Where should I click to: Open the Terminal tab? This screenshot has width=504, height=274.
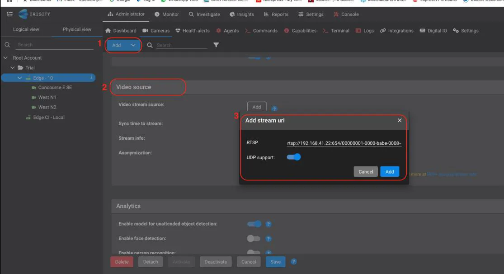coord(336,31)
